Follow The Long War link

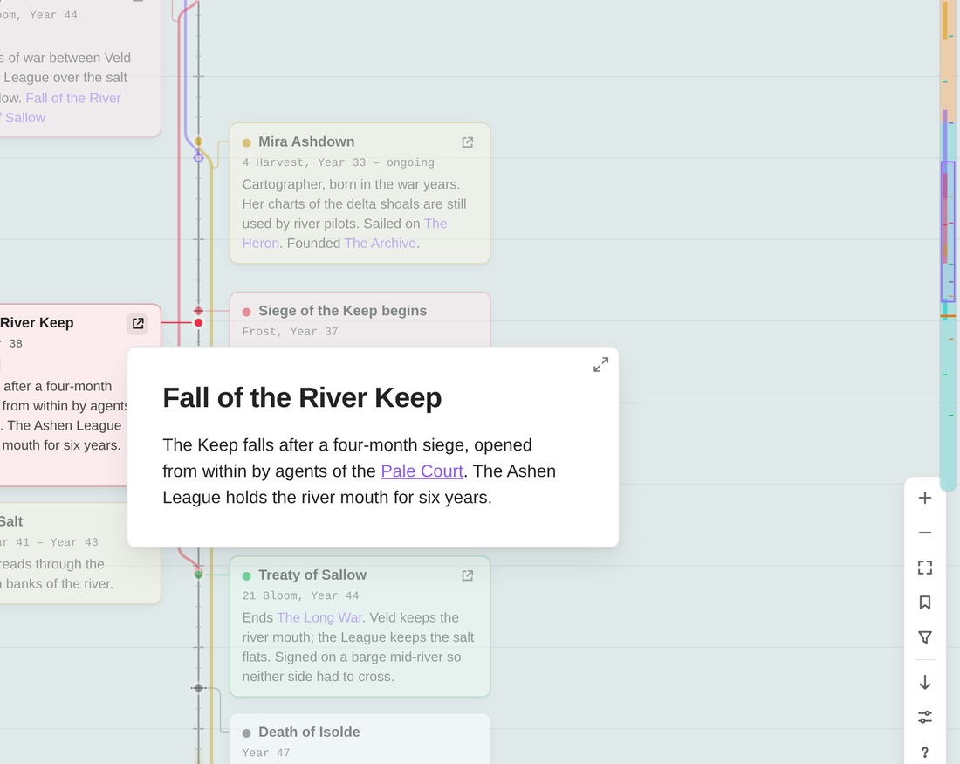319,617
